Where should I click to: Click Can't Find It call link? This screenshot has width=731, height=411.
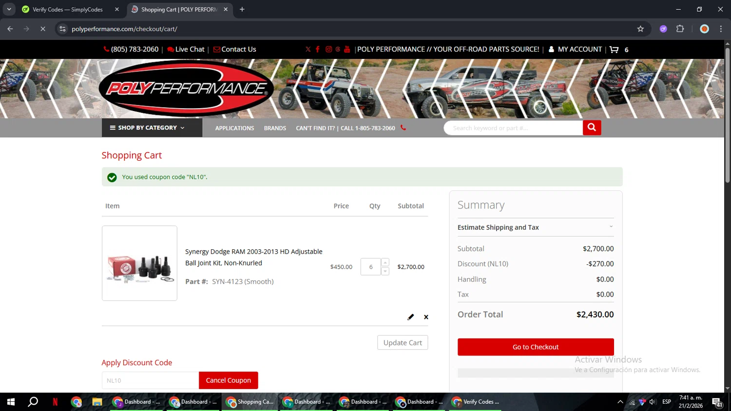(x=351, y=128)
